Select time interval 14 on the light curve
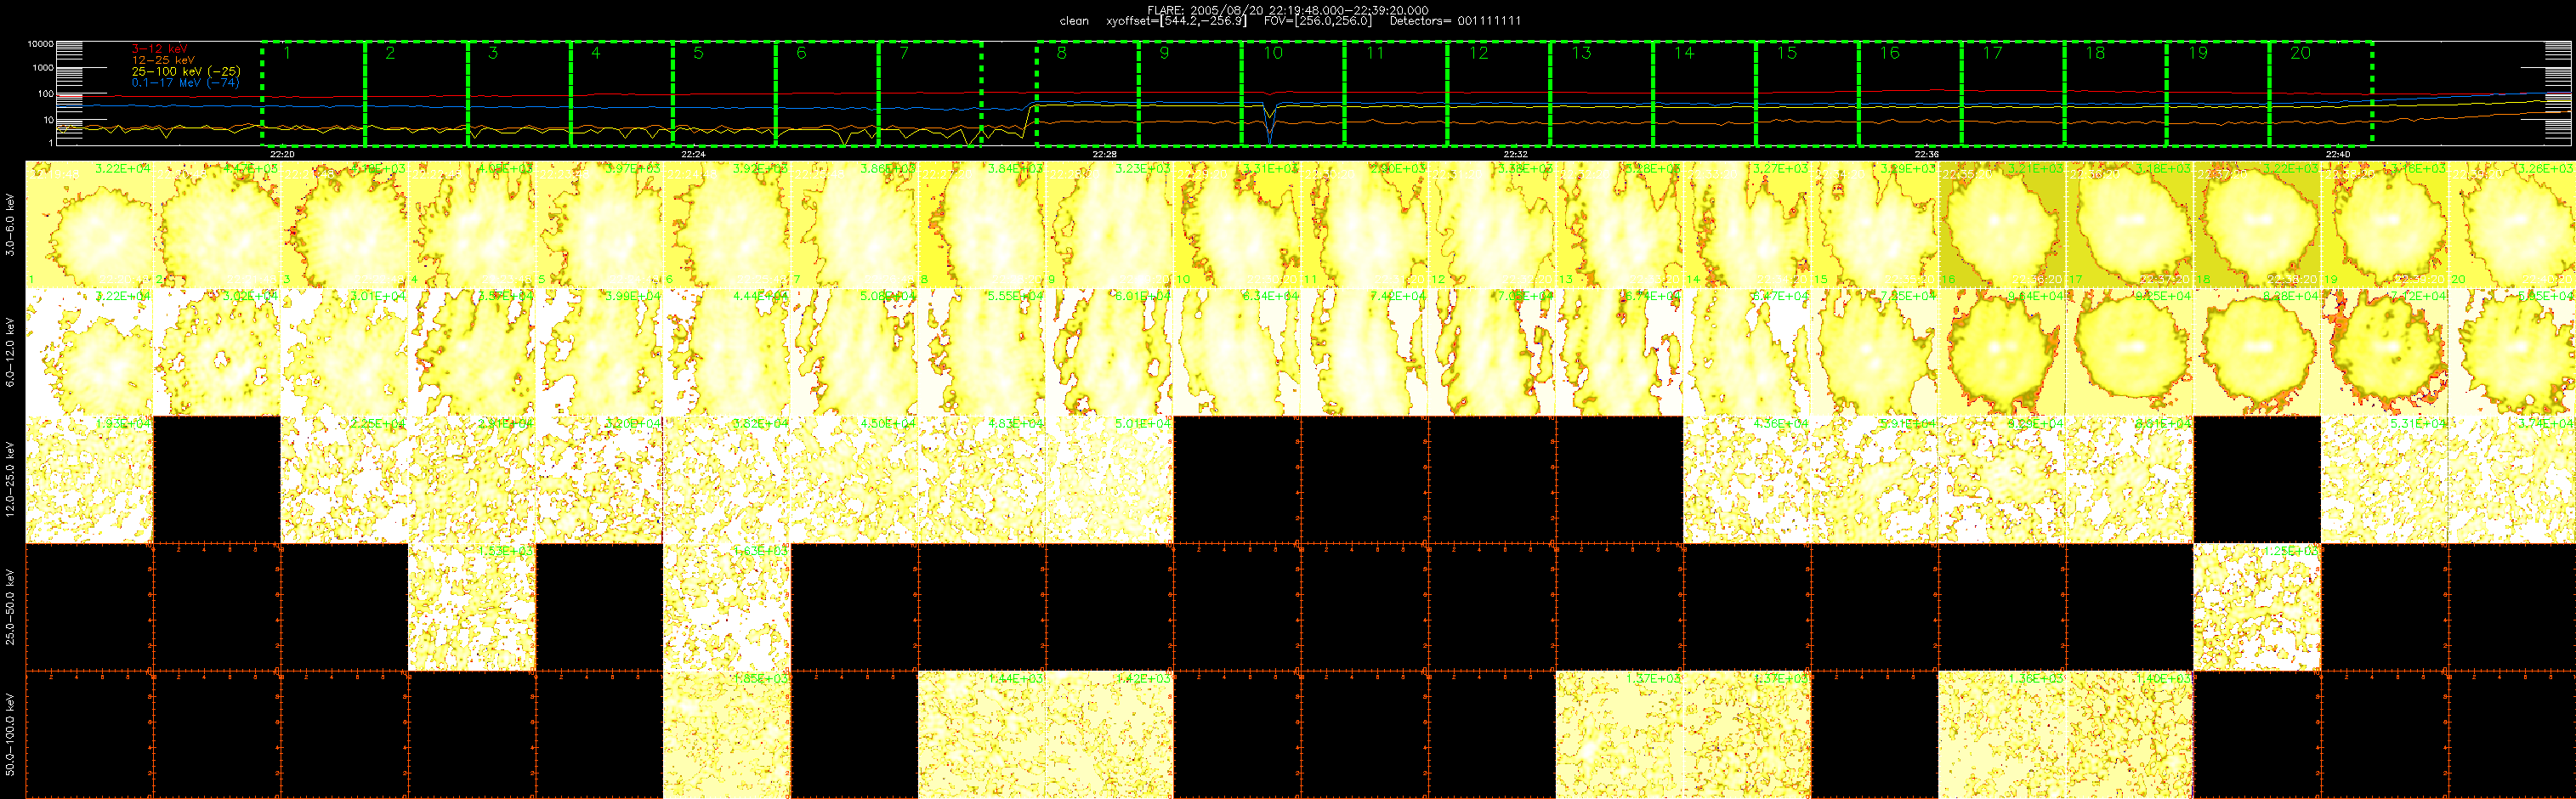Image resolution: width=2576 pixels, height=799 pixels. [x=1705, y=94]
